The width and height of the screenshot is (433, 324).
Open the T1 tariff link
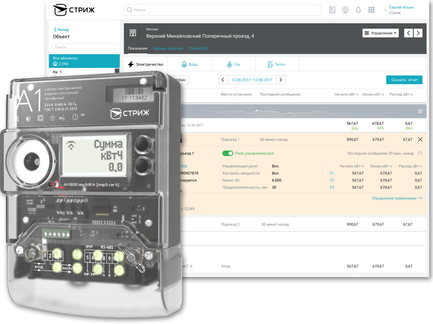(x=331, y=173)
